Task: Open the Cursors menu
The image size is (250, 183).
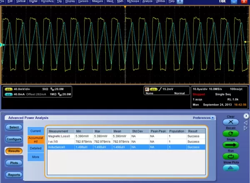Action: 83,2
